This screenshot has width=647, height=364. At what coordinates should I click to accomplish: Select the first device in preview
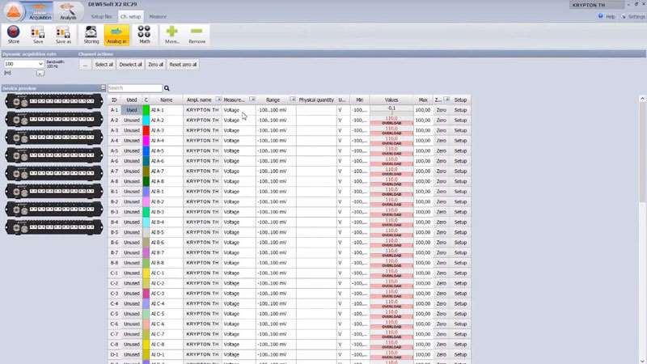pos(54,101)
